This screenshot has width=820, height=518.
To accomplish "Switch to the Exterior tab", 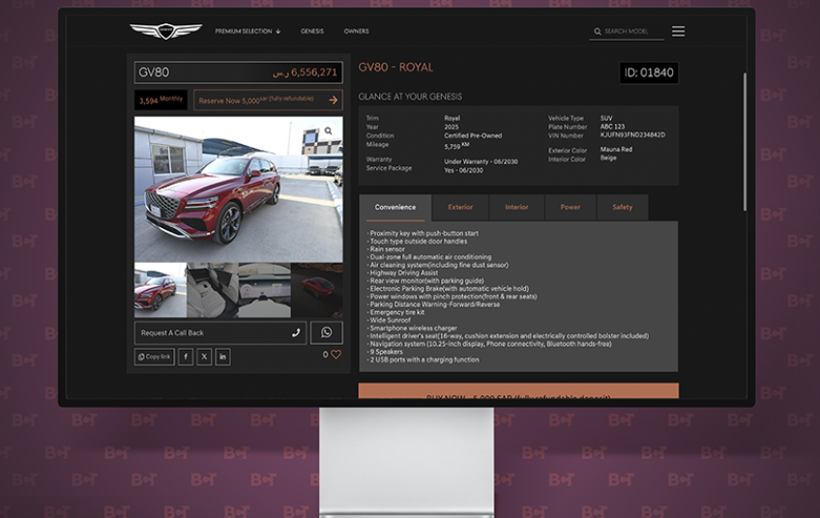I will [460, 208].
